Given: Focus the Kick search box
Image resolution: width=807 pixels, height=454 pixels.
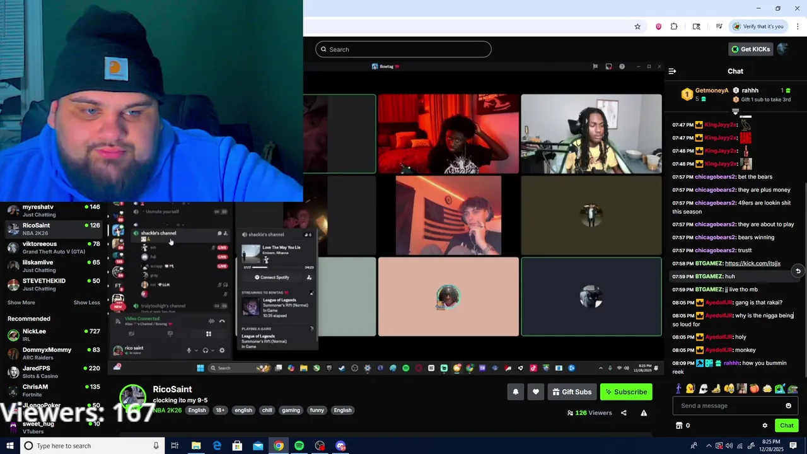Looking at the screenshot, I should (403, 49).
